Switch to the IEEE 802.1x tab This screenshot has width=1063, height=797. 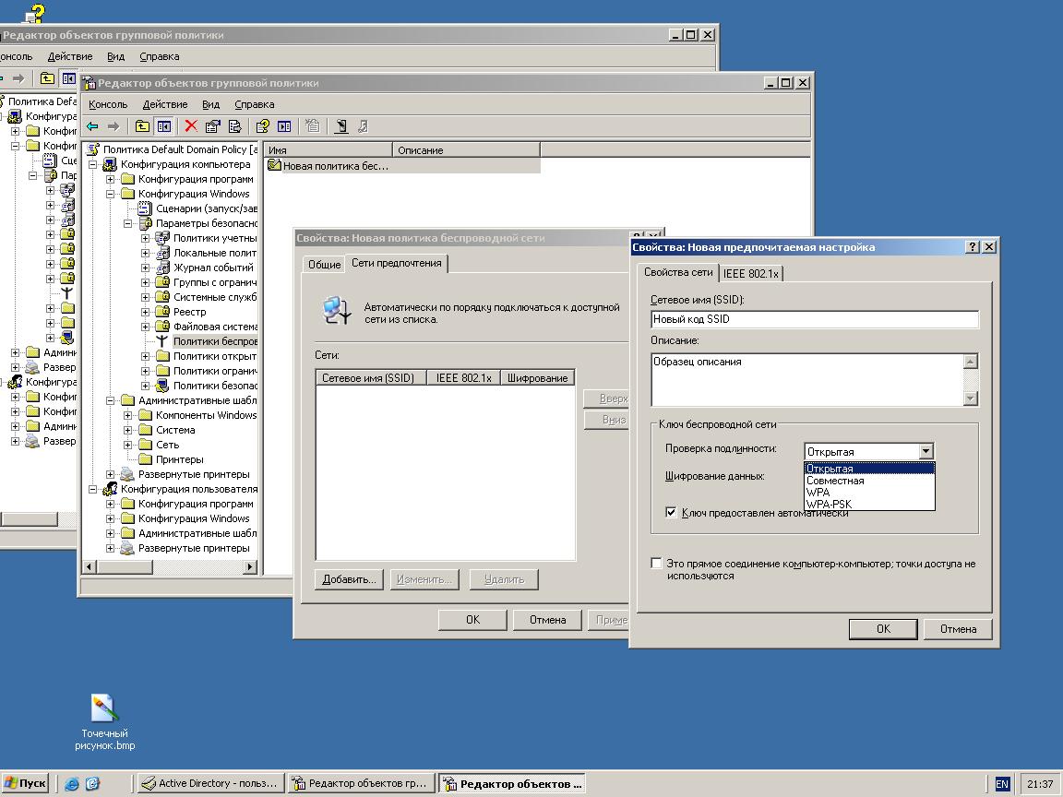pyautogui.click(x=750, y=273)
